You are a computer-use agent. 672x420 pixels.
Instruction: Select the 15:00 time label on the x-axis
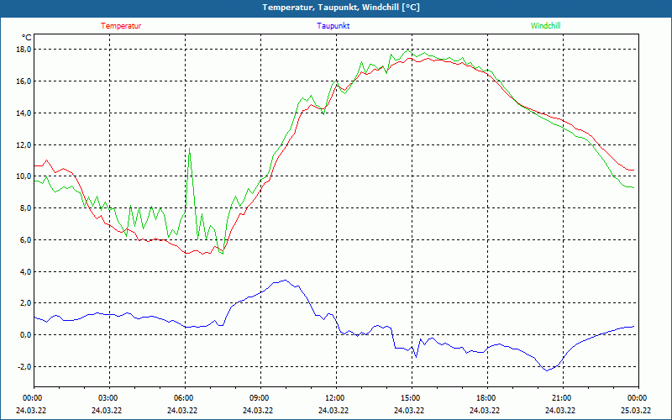tap(410, 398)
